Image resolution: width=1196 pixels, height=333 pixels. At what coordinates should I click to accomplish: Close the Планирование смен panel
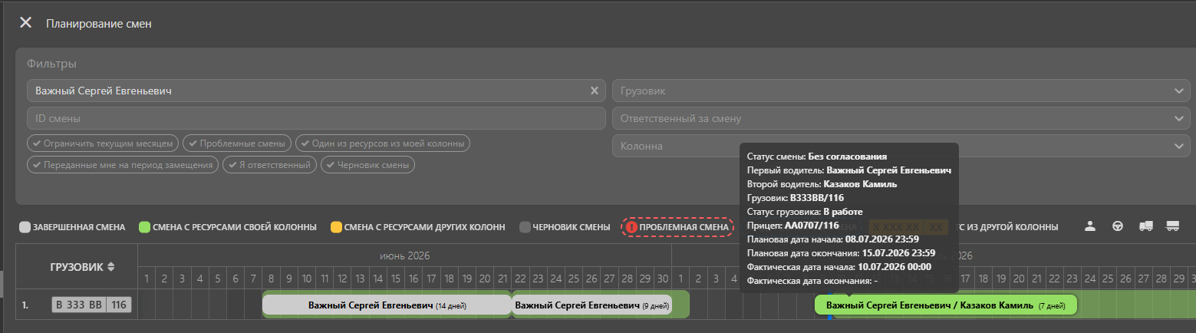[x=26, y=23]
